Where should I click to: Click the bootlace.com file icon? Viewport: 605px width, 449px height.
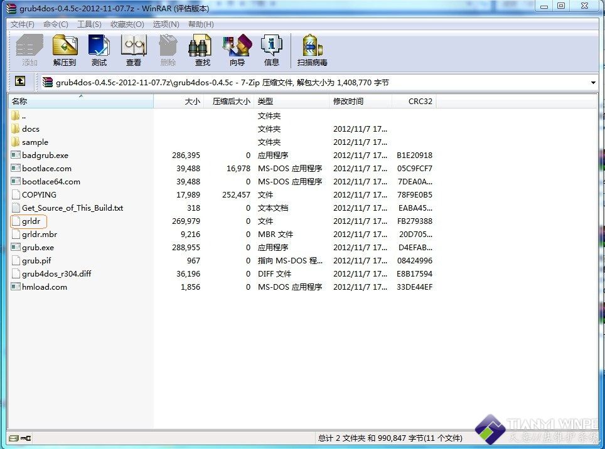[x=16, y=168]
